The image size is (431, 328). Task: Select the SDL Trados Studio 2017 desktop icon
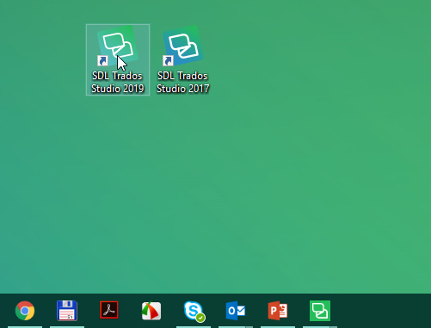183,59
